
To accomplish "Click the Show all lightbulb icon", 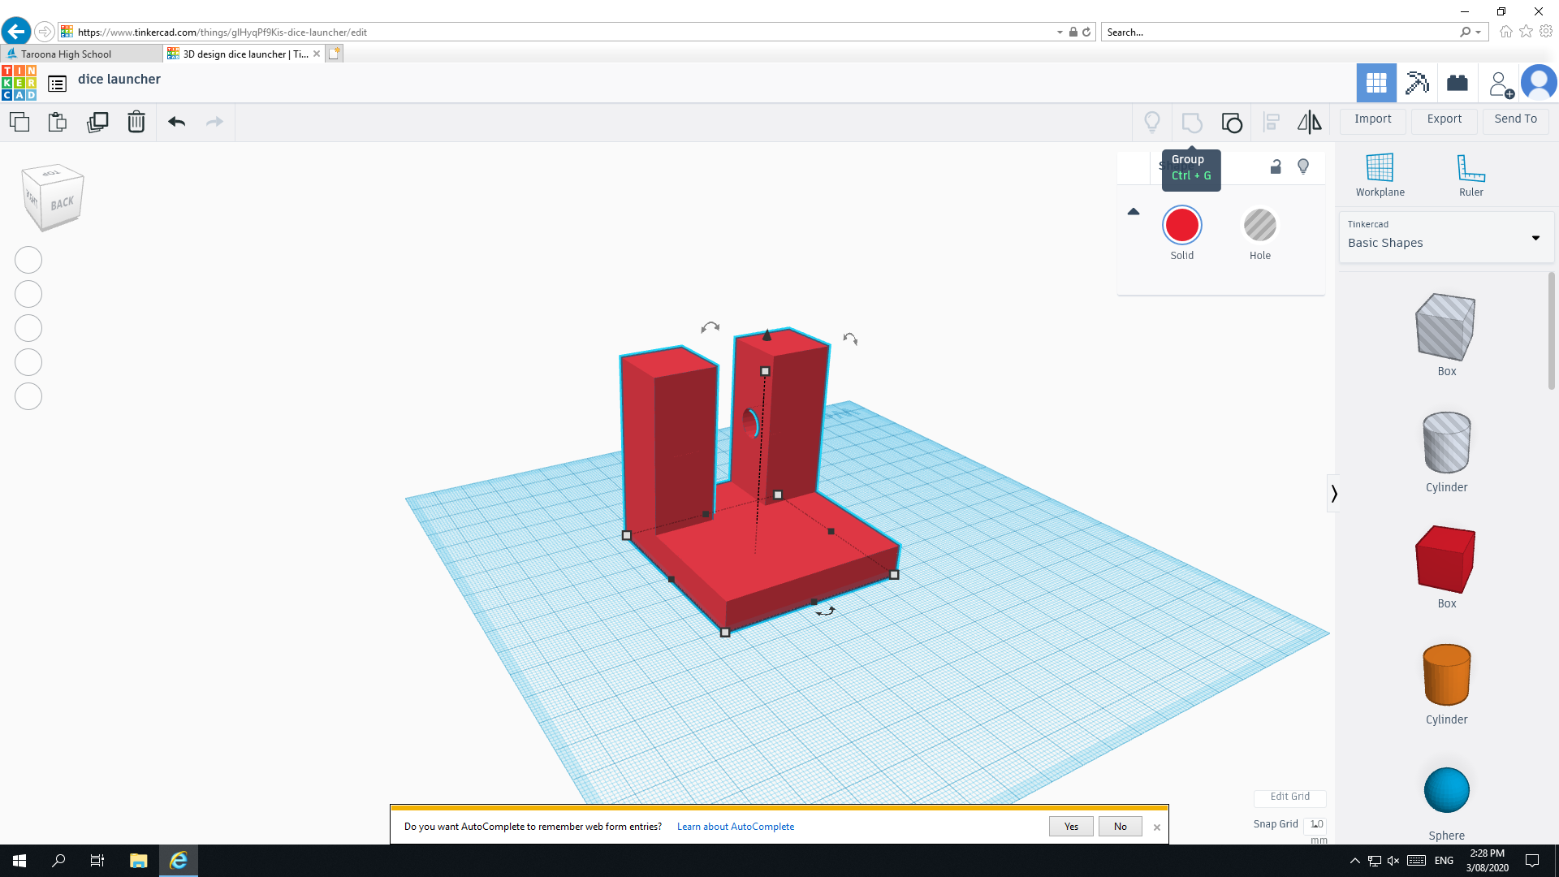I will pyautogui.click(x=1152, y=122).
